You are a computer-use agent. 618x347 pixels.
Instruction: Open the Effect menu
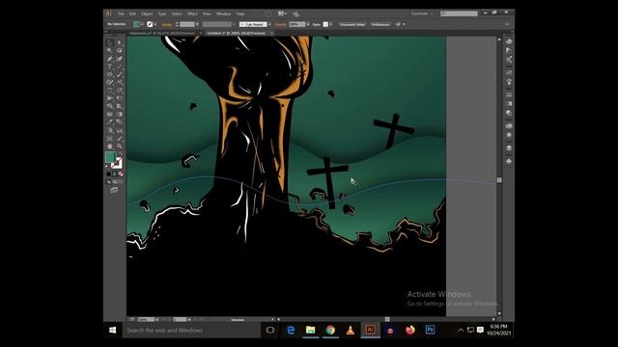[192, 13]
